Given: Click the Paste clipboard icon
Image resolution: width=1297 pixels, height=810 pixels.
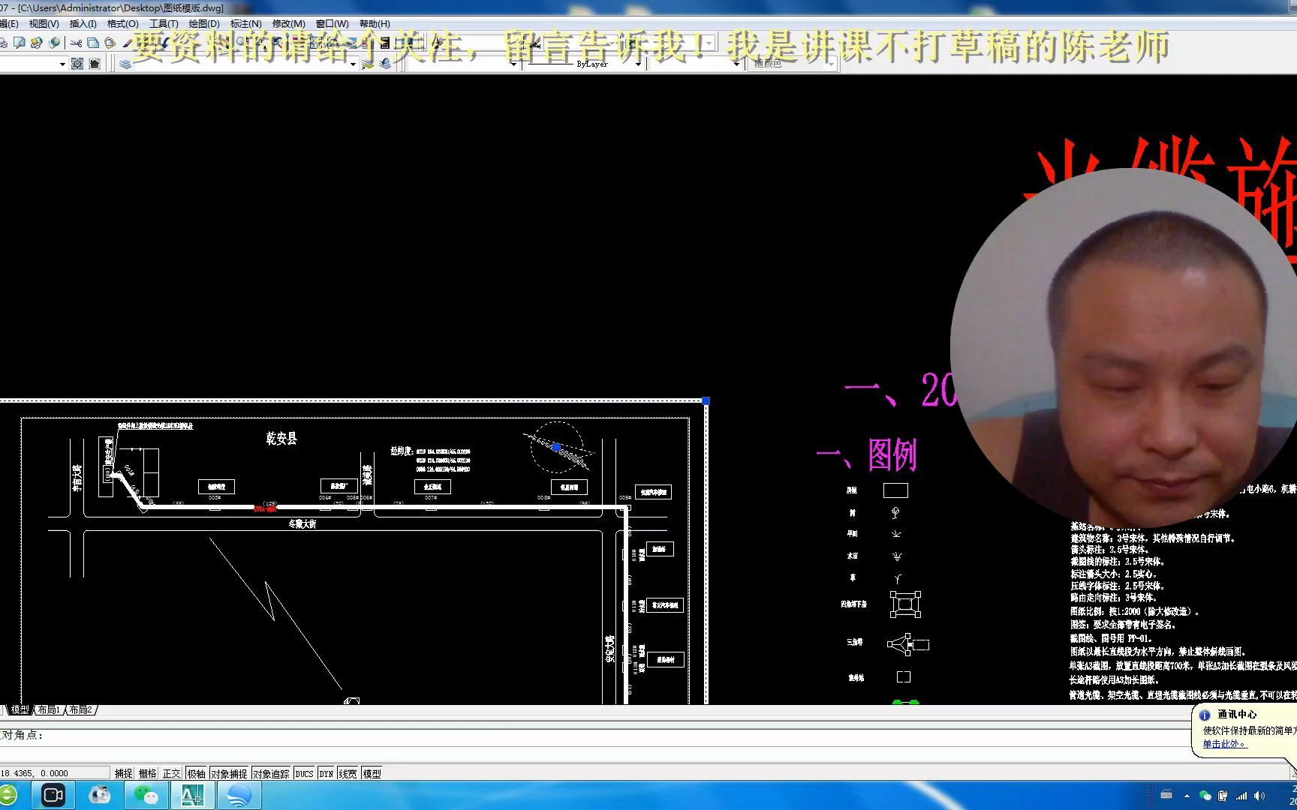Looking at the screenshot, I should click(110, 43).
